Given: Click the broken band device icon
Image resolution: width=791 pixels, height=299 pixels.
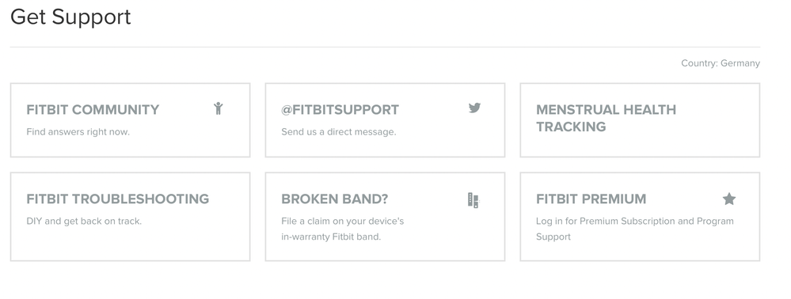Looking at the screenshot, I should (473, 200).
